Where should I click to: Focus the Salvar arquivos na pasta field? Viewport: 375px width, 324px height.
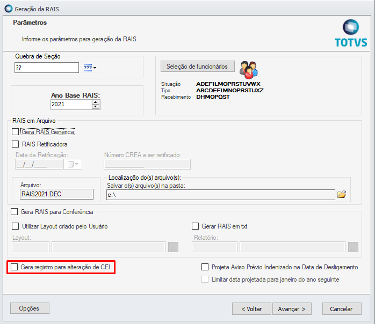tap(220, 195)
